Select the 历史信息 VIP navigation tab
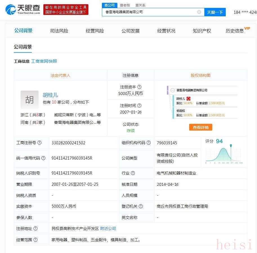This screenshot has width=257, height=253. click(x=238, y=30)
